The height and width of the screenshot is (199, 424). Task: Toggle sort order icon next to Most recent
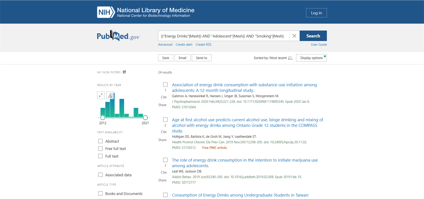[290, 58]
